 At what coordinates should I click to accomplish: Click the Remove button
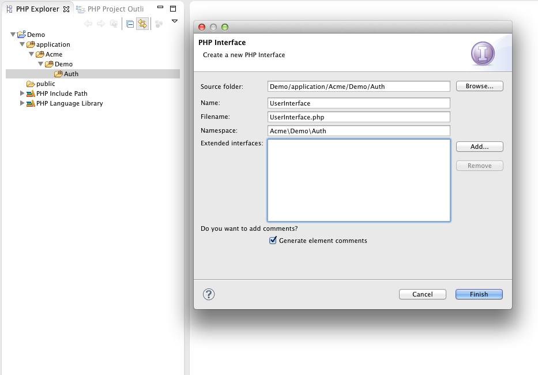pos(479,166)
